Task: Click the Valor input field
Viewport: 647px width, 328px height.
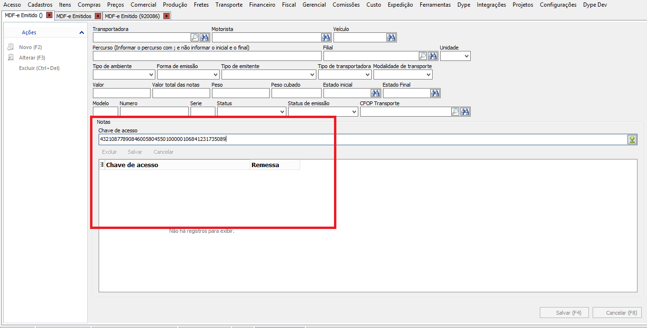Action: coord(121,93)
